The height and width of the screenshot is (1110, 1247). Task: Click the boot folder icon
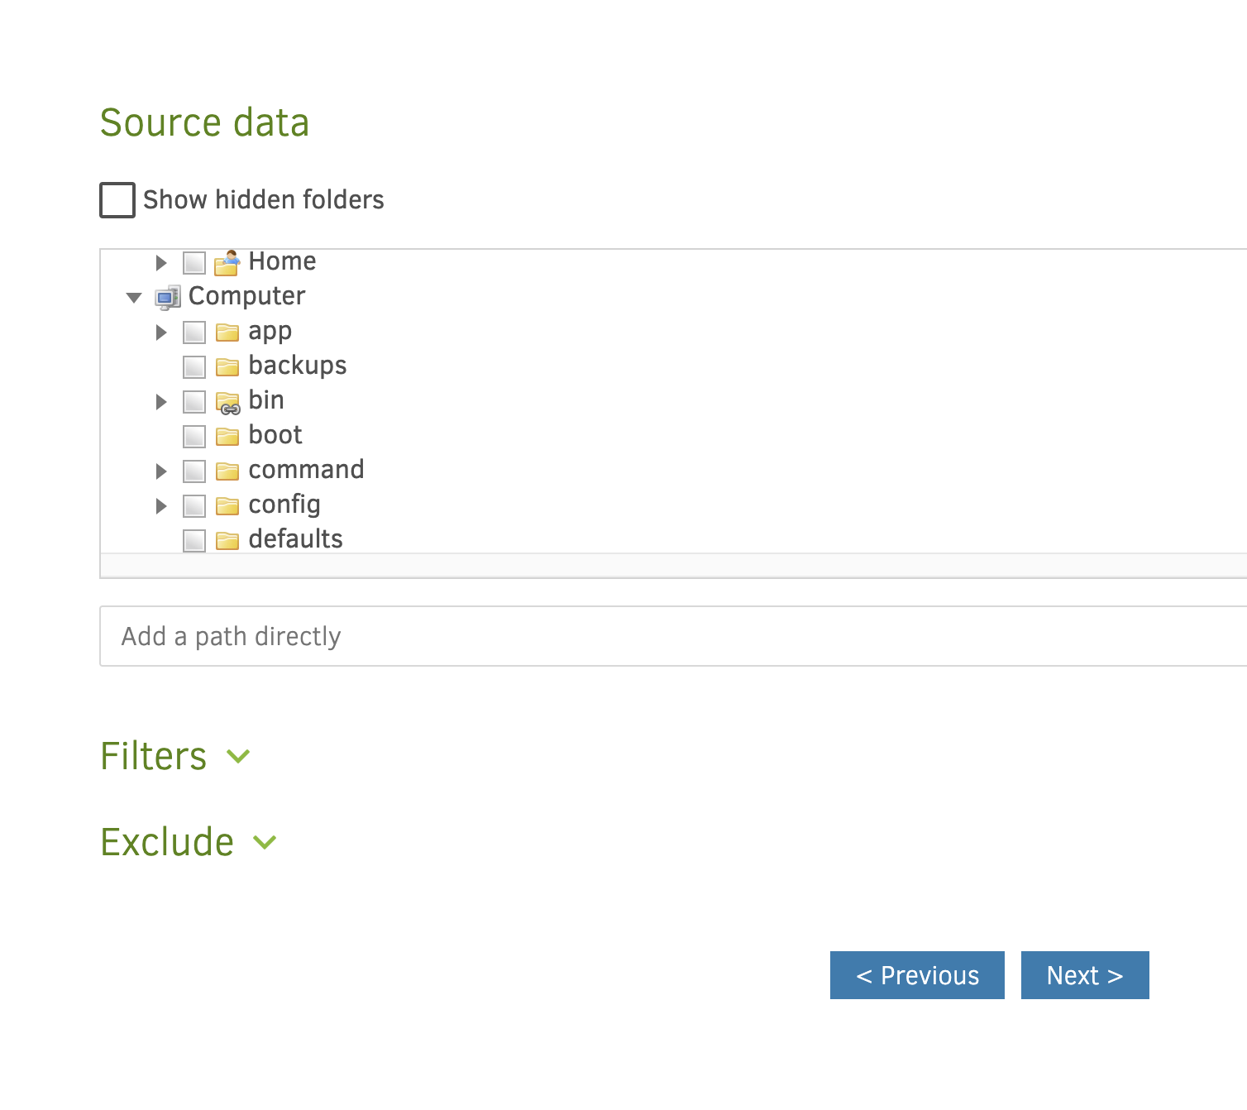(x=227, y=437)
